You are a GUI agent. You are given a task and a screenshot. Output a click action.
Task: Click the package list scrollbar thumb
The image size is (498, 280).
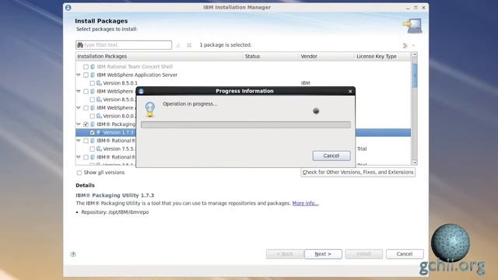(x=415, y=75)
